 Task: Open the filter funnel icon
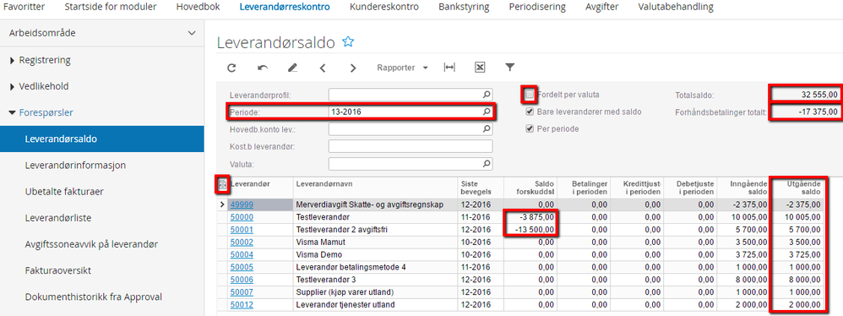pyautogui.click(x=510, y=68)
